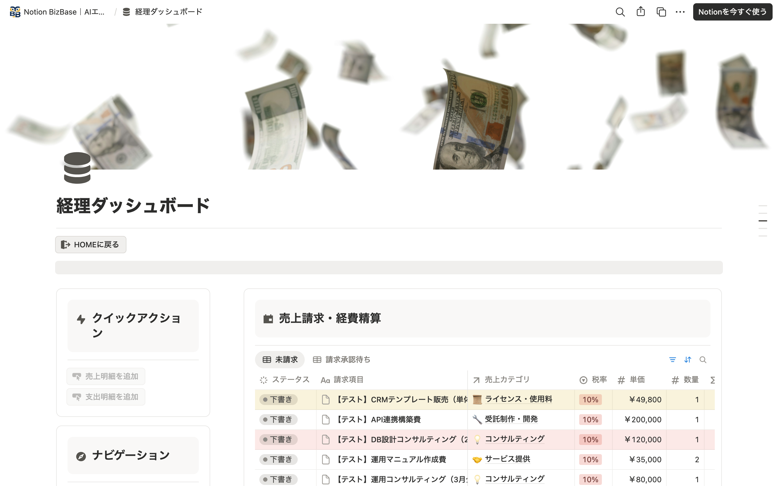
Task: Click the ナビゲーション heading
Action: tap(131, 455)
